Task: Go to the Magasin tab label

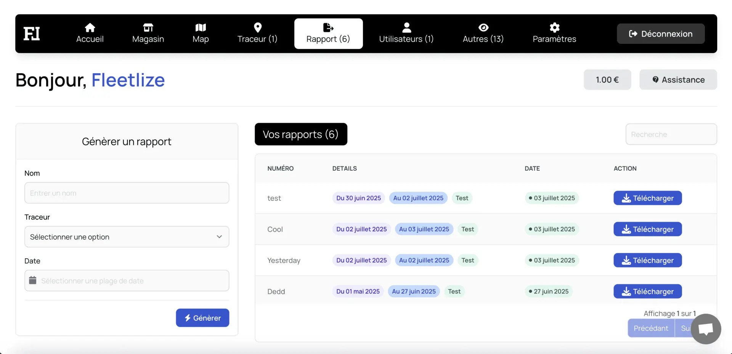Action: pos(148,39)
